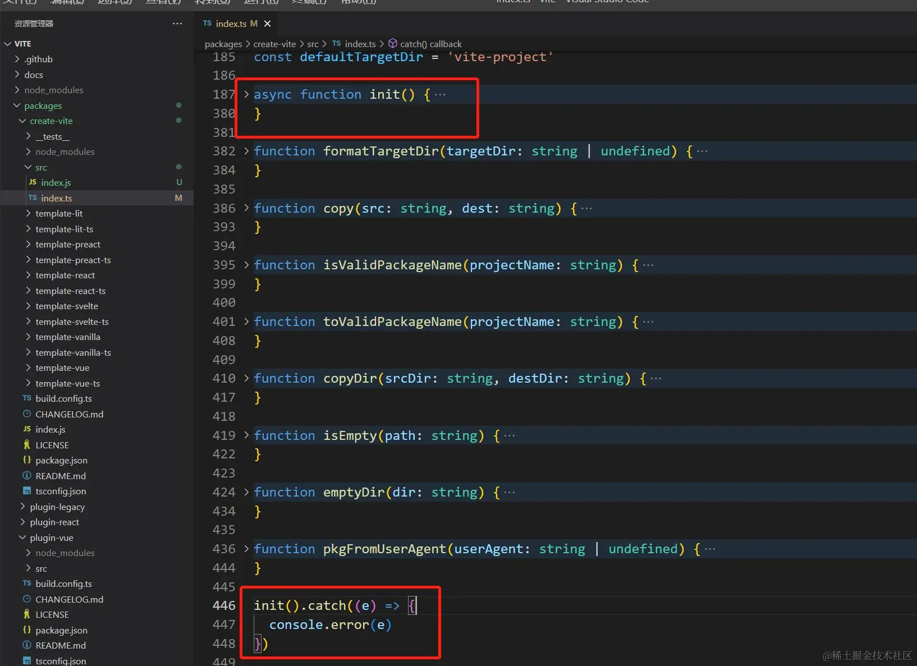The width and height of the screenshot is (917, 666).
Task: Click folded-code ellipsis after formatTargetDir signature
Action: (x=702, y=151)
